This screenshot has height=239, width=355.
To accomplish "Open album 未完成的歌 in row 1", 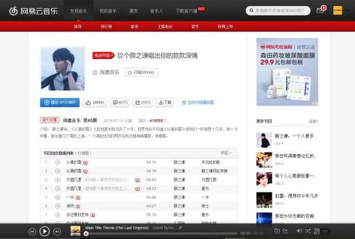I will click(211, 162).
